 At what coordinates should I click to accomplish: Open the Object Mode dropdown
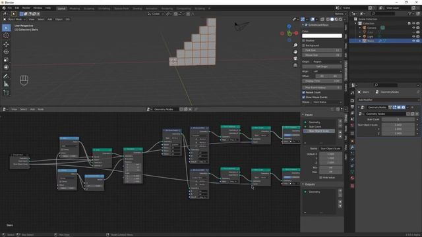(15, 19)
